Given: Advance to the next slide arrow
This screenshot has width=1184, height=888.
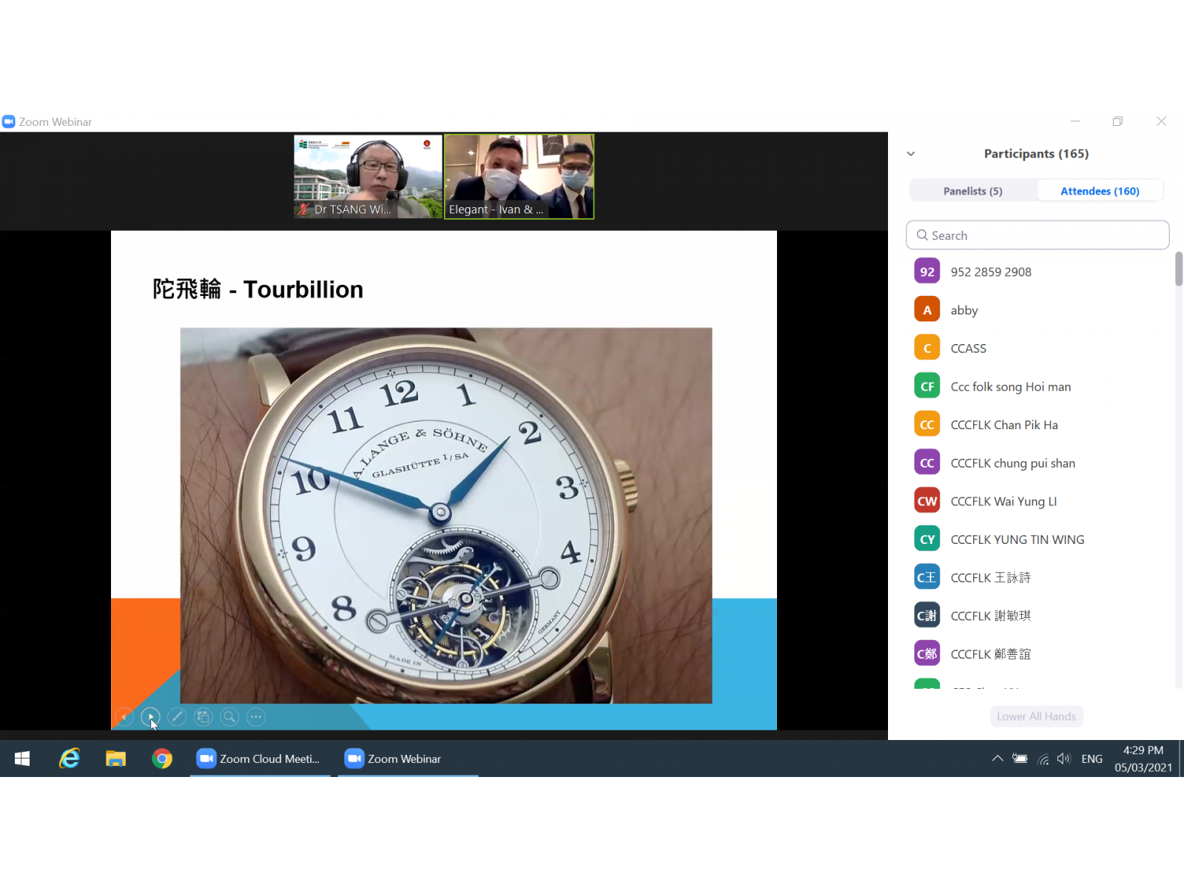Looking at the screenshot, I should (150, 716).
